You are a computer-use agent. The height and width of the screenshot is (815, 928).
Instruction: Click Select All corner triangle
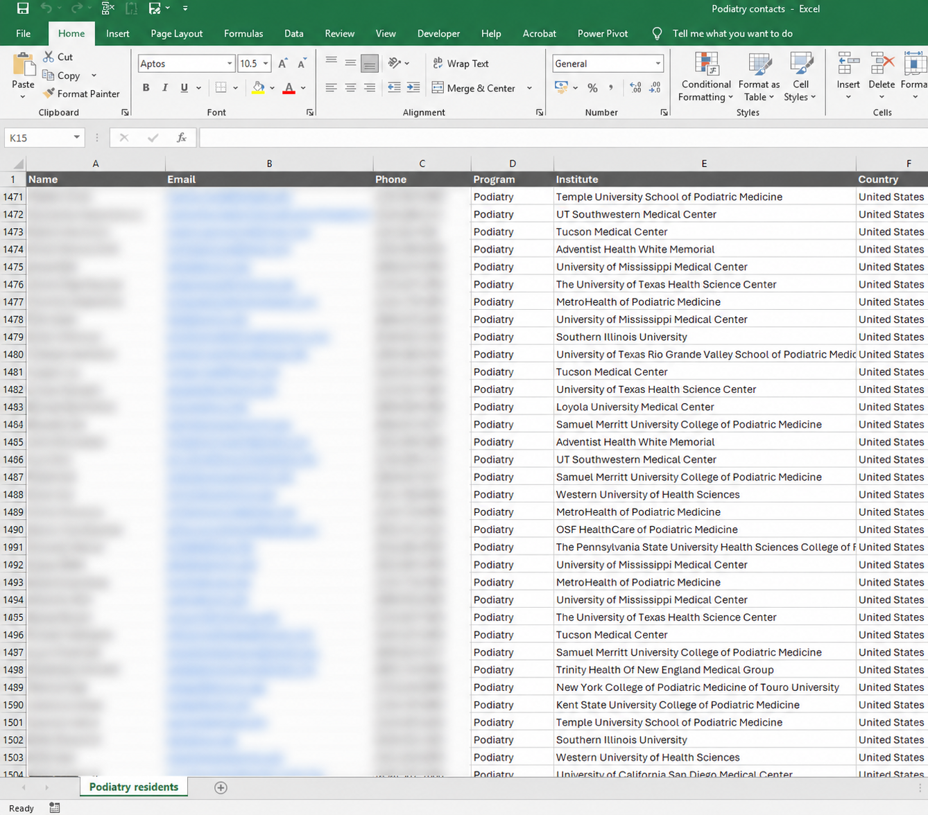coord(17,164)
